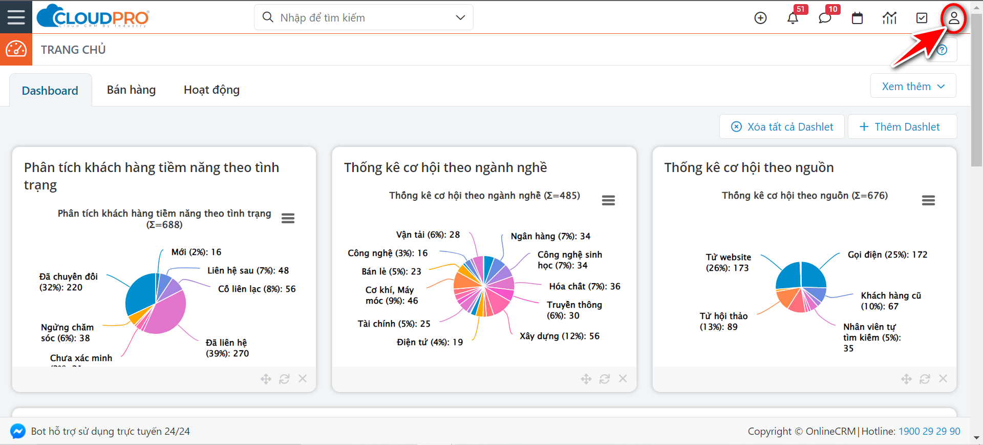Click Bot hỗ trợ sử dụng trực tuyến text
The height and width of the screenshot is (445, 983).
click(110, 431)
